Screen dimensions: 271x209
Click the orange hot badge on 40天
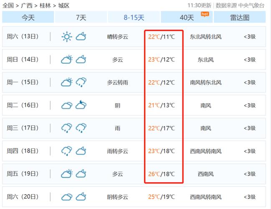click(x=205, y=14)
